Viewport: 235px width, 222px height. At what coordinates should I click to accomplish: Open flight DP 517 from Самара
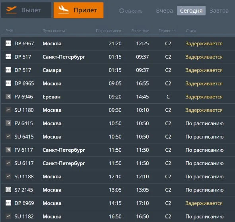[118, 70]
